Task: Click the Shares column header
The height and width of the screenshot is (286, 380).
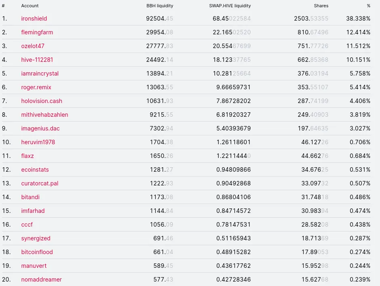Action: 321,6
